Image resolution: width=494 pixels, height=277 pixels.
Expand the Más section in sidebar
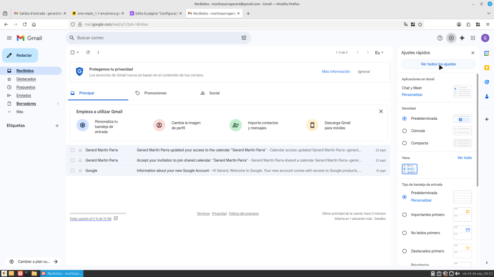coord(19,112)
